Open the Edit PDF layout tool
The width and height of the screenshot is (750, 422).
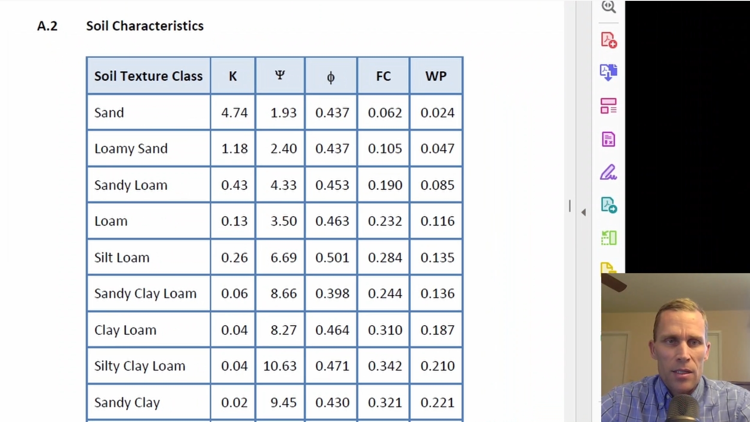608,105
